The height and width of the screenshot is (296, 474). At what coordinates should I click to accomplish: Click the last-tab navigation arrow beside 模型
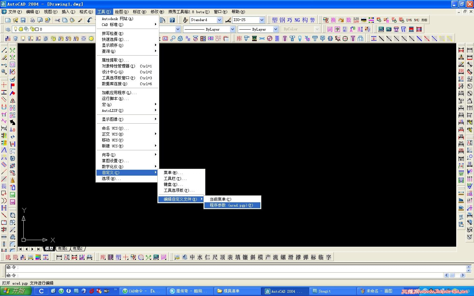pyautogui.click(x=39, y=249)
